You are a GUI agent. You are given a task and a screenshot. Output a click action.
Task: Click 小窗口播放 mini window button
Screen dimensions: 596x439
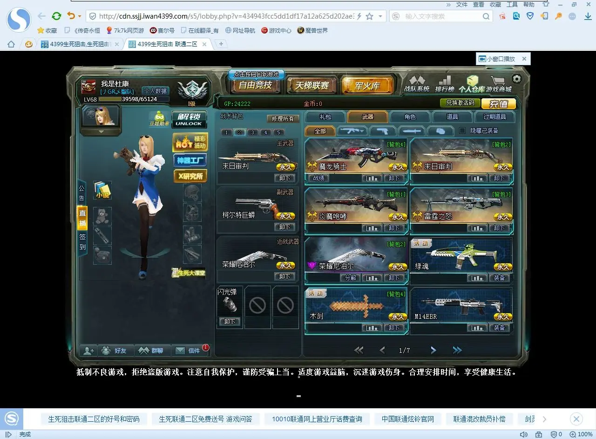click(x=497, y=59)
